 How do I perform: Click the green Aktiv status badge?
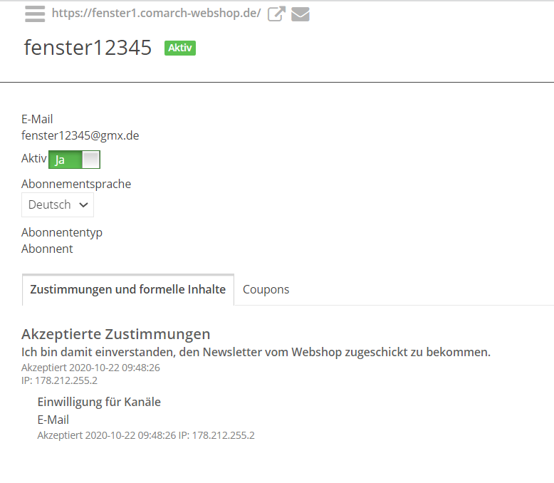pyautogui.click(x=180, y=48)
